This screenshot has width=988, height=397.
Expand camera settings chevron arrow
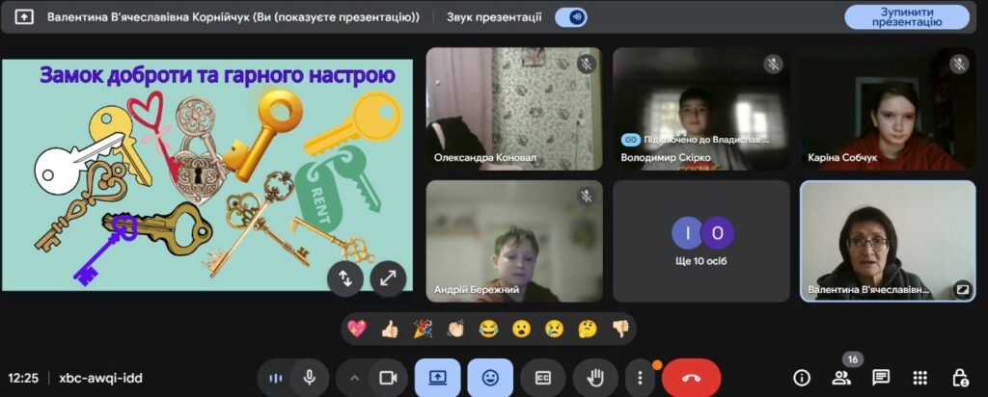(x=354, y=378)
